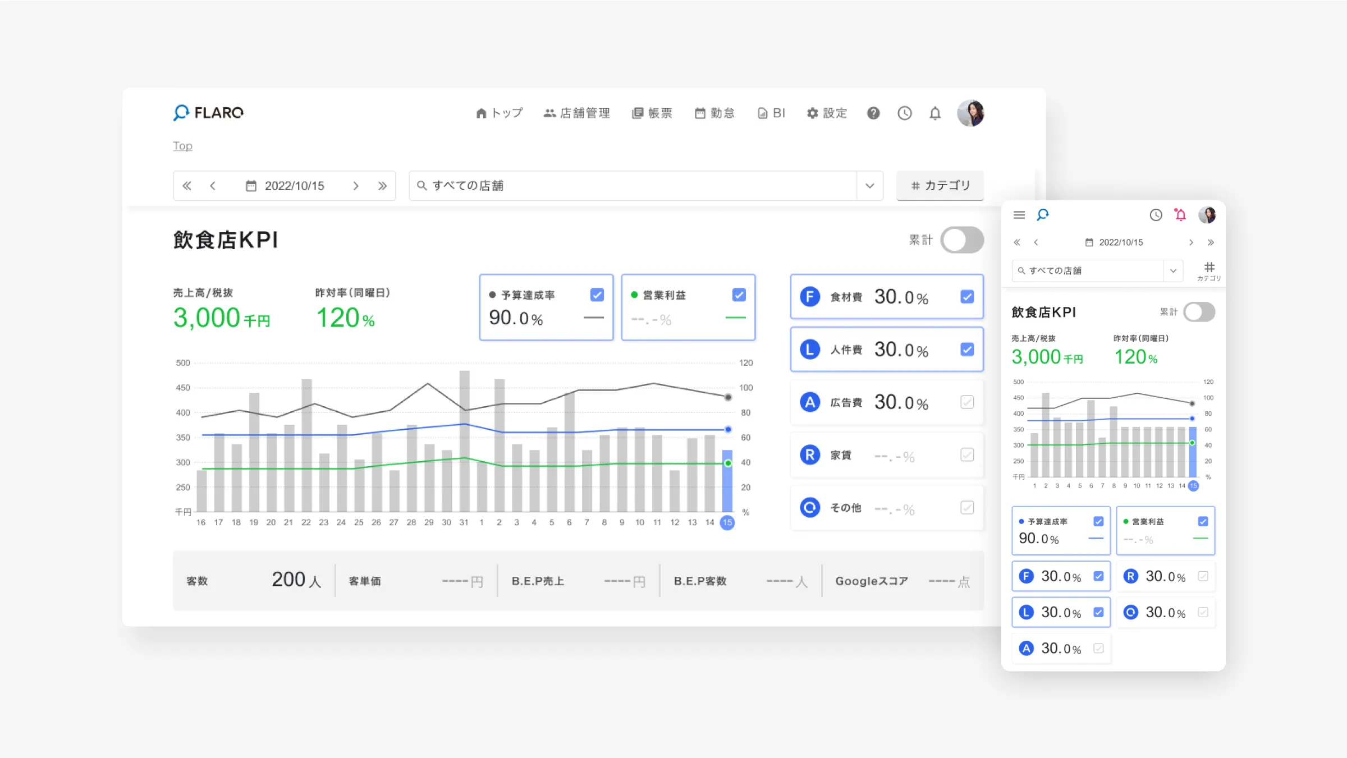Image resolution: width=1347 pixels, height=758 pixels.
Task: Click the カテゴリ hash filter button
Action: (x=940, y=186)
